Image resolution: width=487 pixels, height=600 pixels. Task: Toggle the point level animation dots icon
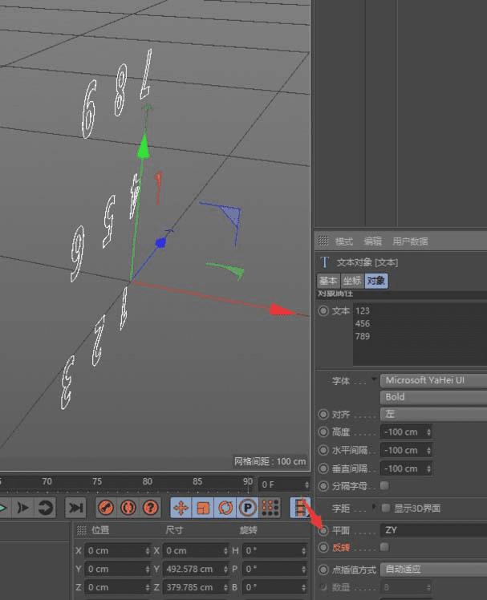pos(270,508)
